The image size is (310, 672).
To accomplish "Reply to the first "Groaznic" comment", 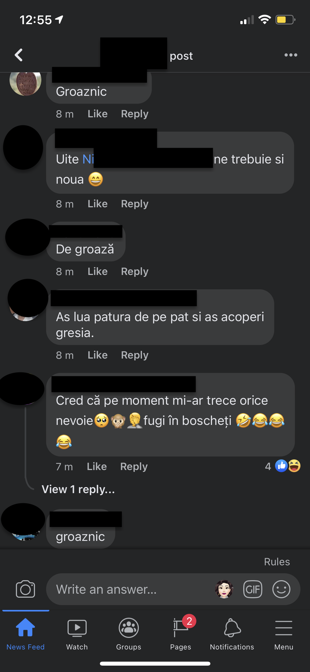I will pos(135,114).
